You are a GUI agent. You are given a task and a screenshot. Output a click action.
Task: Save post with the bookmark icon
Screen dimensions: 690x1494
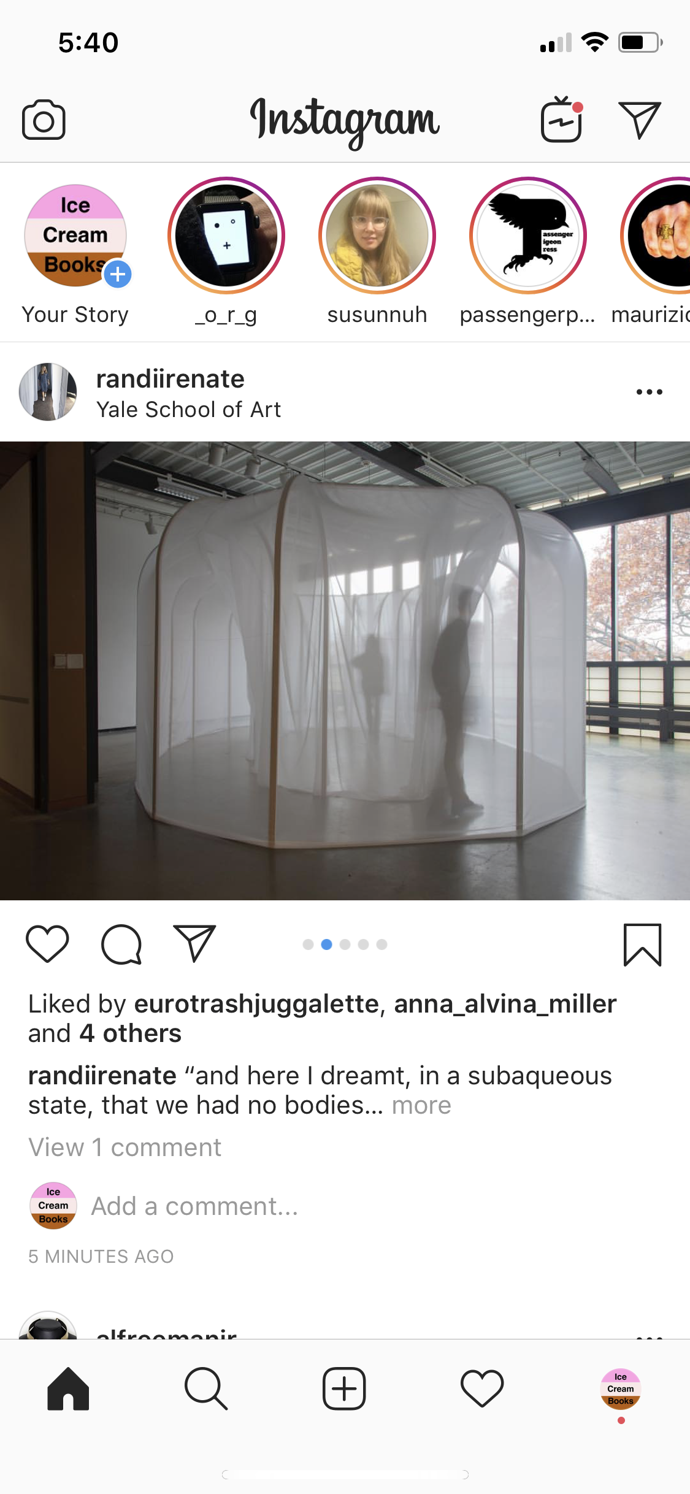click(642, 944)
